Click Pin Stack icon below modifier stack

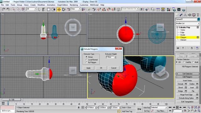[x=178, y=48]
